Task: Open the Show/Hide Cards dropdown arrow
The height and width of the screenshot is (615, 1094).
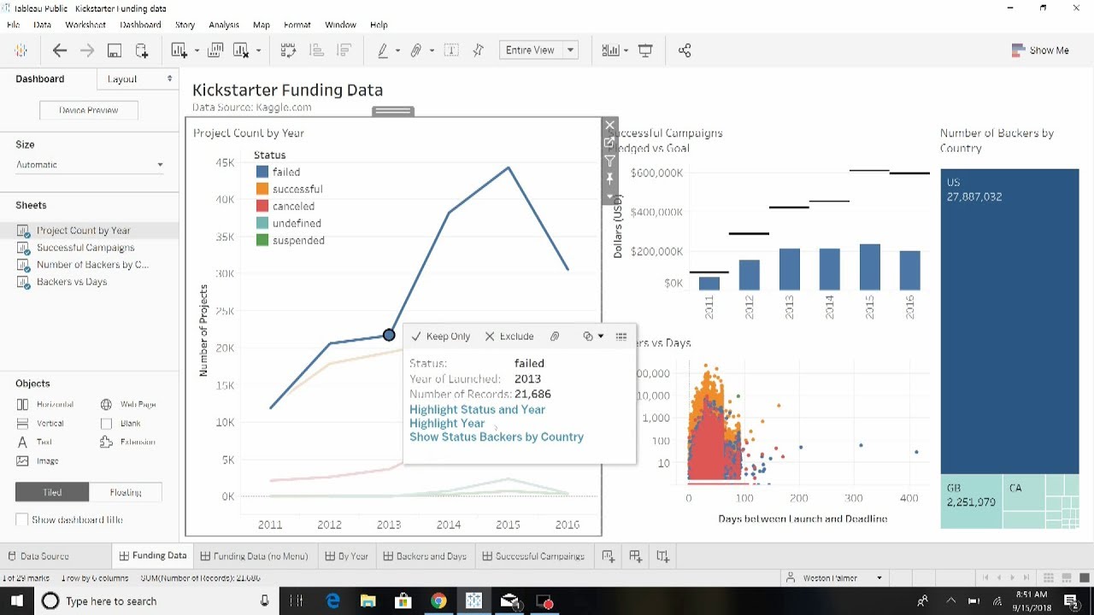Action: point(626,50)
